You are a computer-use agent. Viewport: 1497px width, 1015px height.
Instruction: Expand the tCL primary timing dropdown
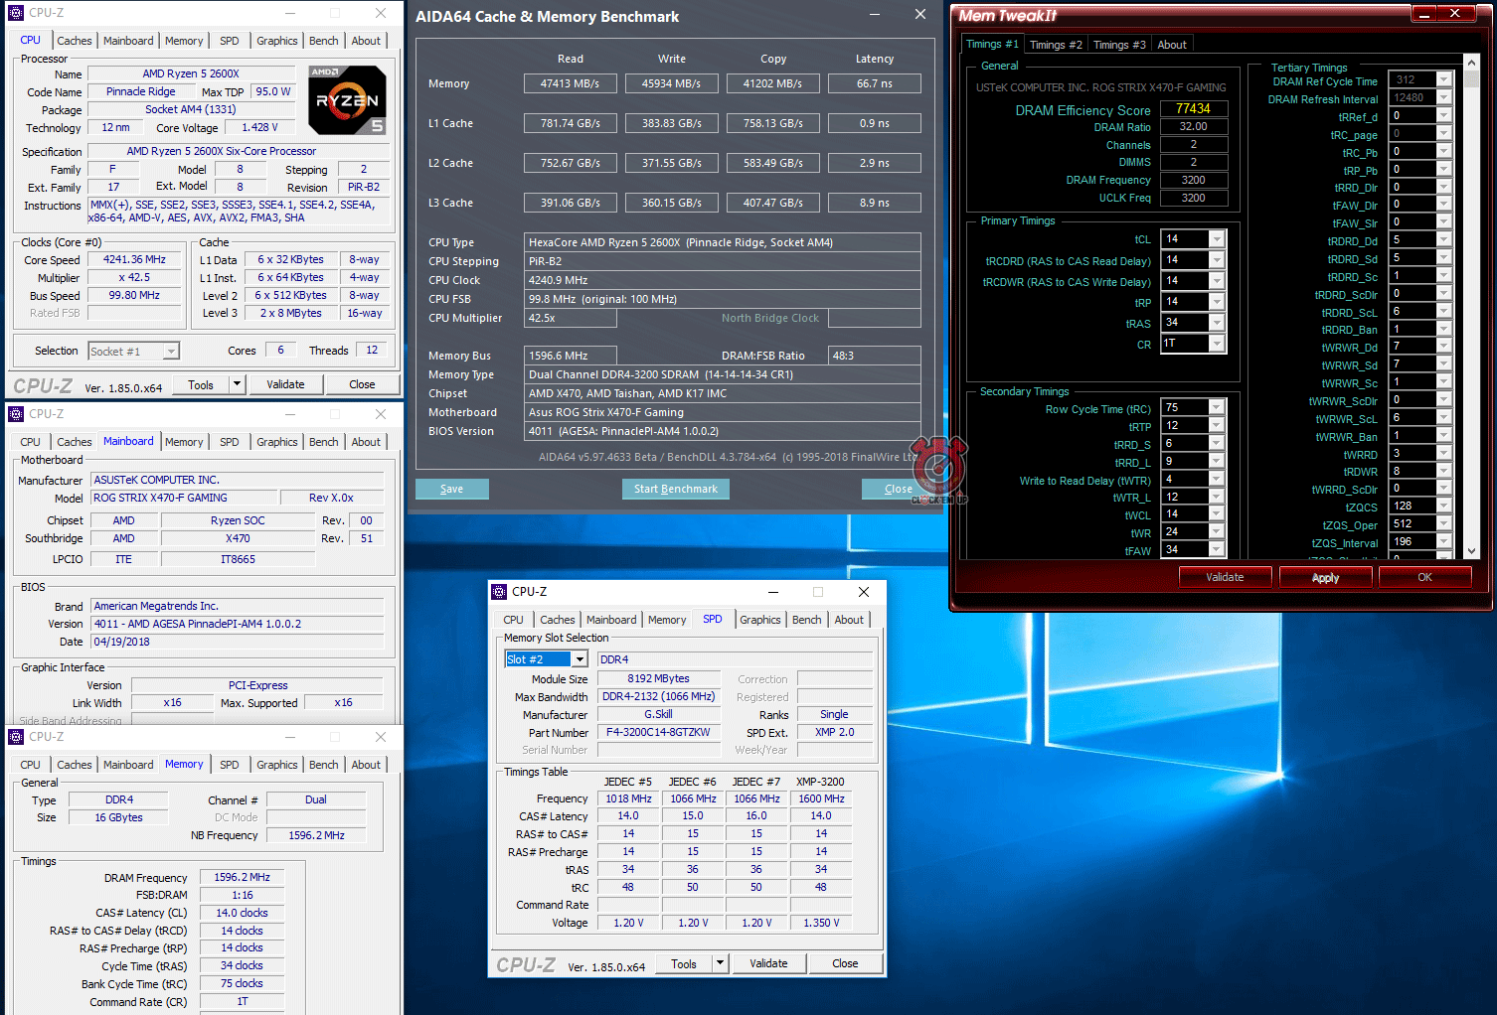[1217, 239]
